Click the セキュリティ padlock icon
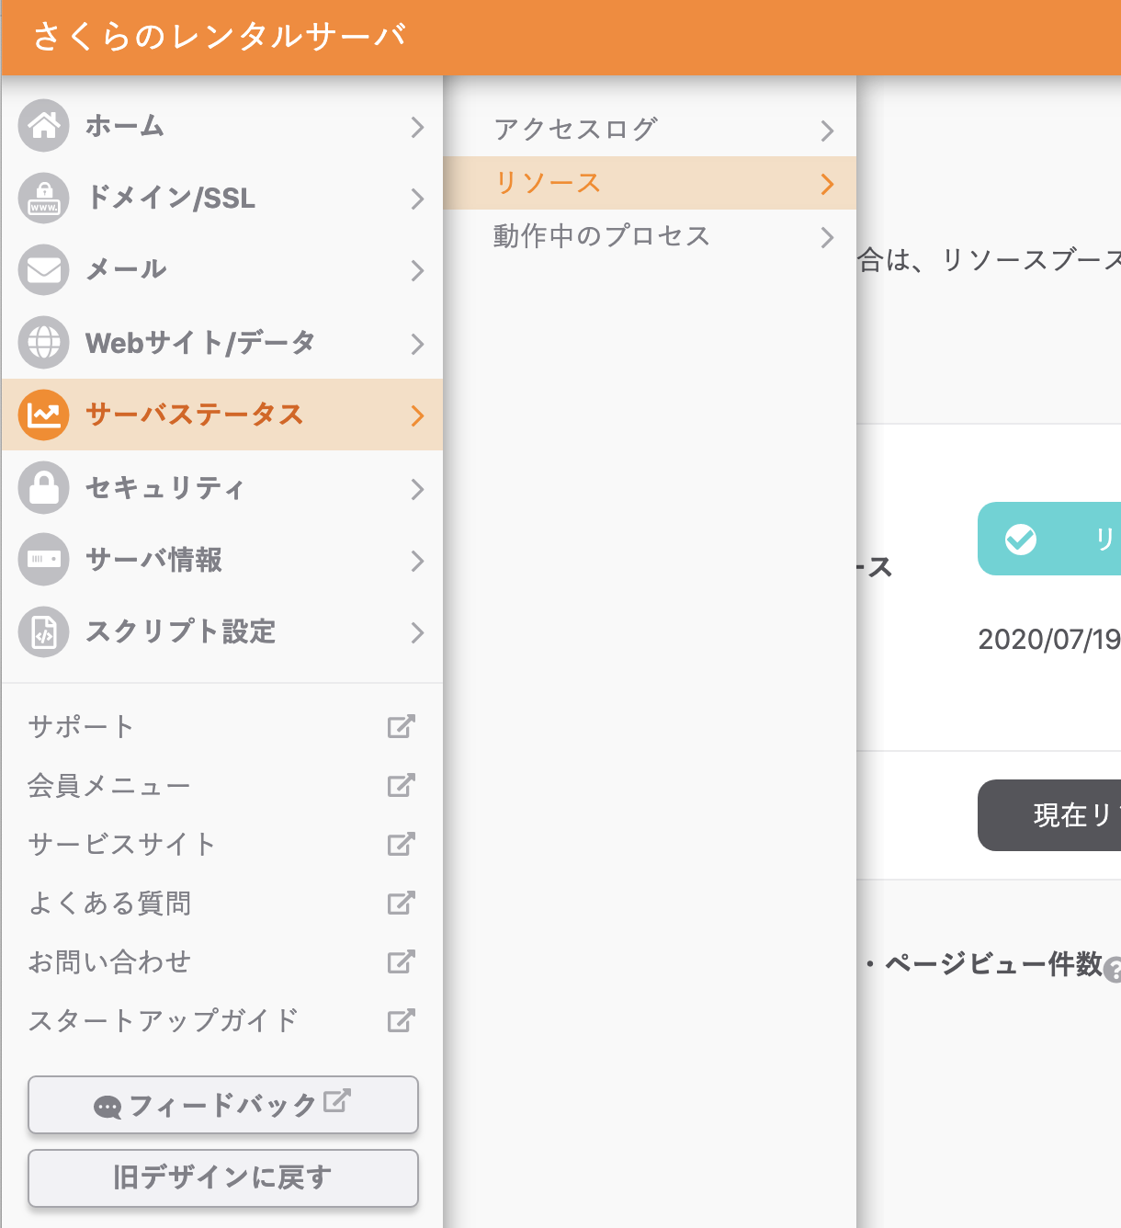The width and height of the screenshot is (1121, 1228). (x=43, y=487)
